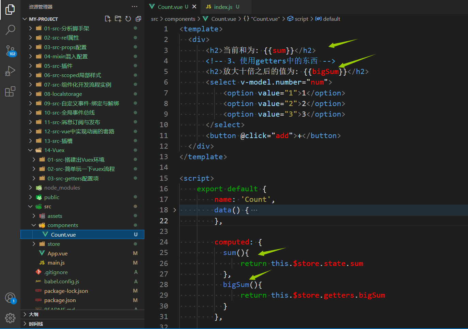Image resolution: width=468 pixels, height=329 pixels.
Task: Open the Extensions view icon
Action: [x=10, y=91]
